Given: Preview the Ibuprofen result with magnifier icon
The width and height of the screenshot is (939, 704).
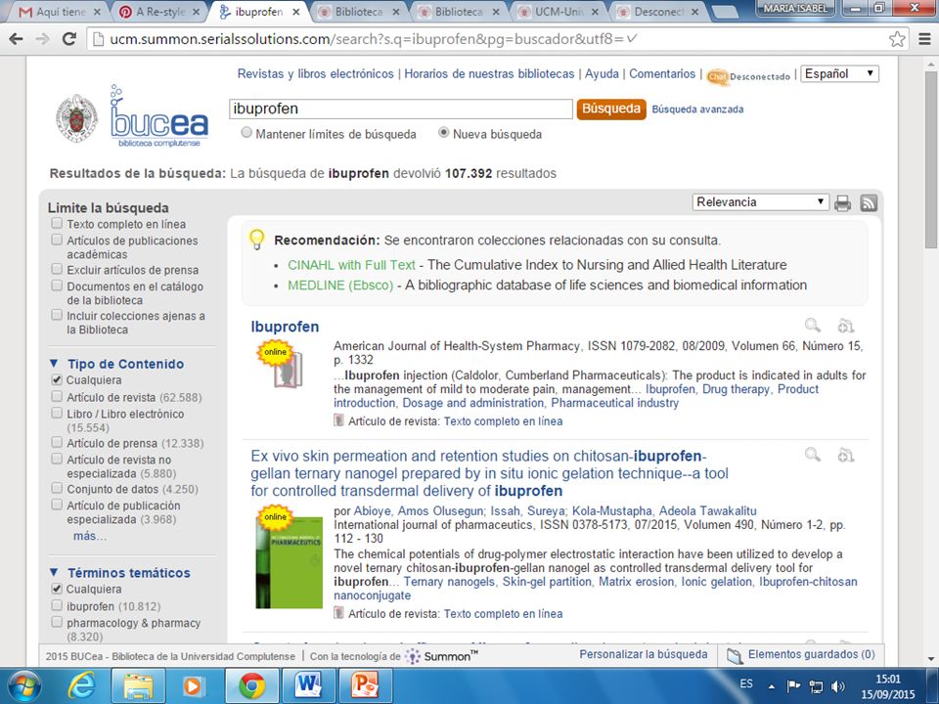Looking at the screenshot, I should coord(813,325).
